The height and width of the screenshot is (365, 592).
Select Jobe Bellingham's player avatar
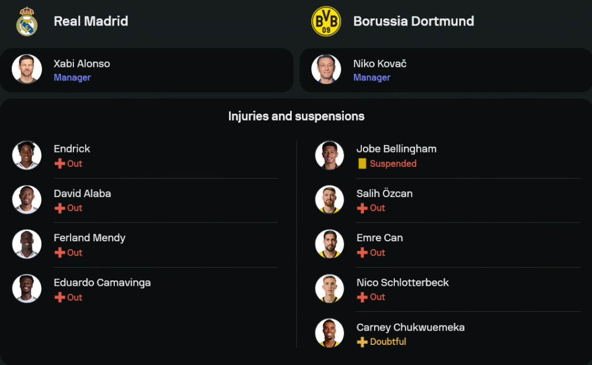(330, 156)
